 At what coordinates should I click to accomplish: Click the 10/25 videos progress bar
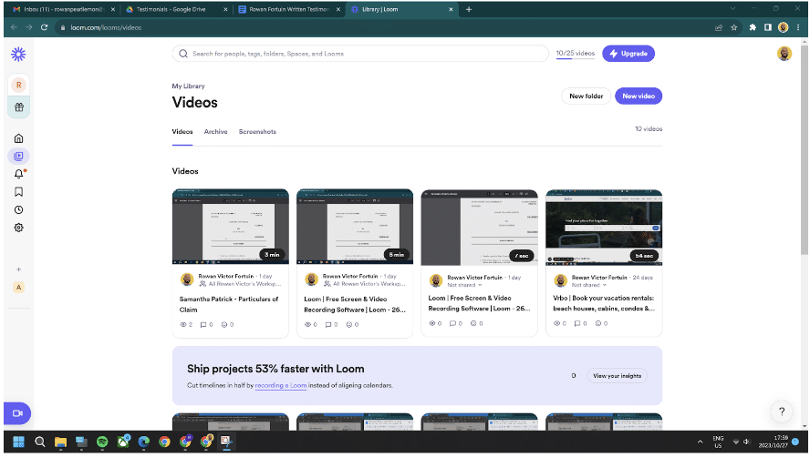click(x=576, y=59)
